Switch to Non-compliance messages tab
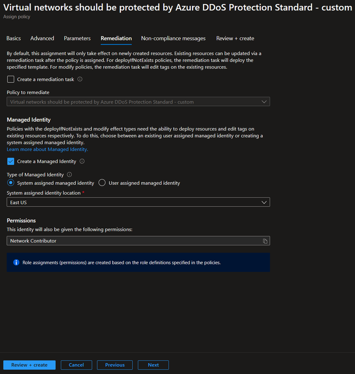The height and width of the screenshot is (374, 355). 173,39
